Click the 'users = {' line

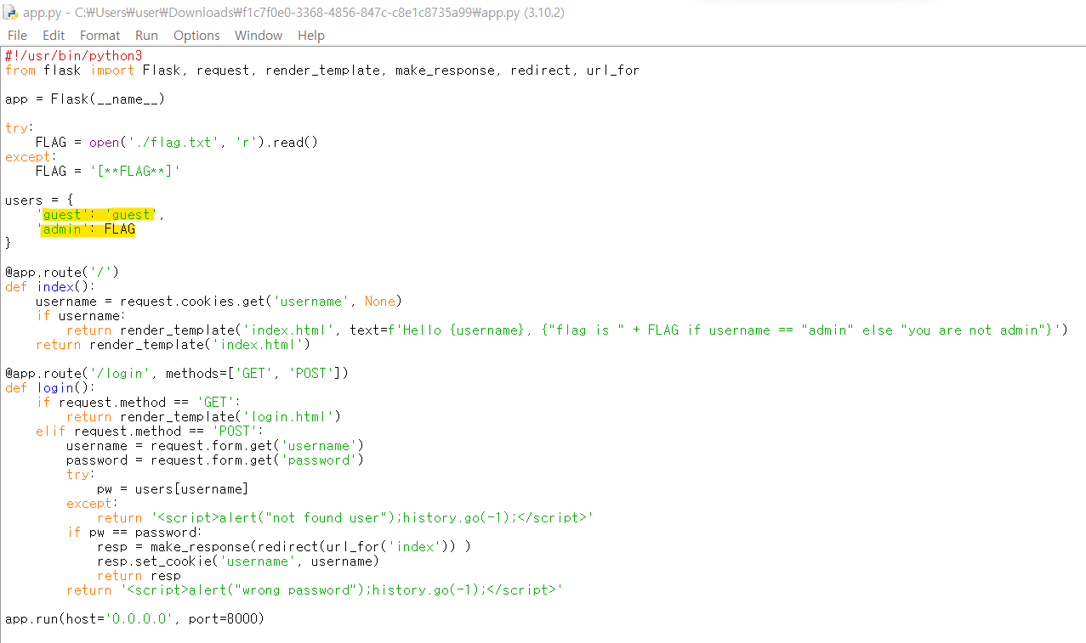[x=39, y=200]
